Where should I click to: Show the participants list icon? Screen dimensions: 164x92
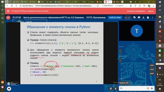143,17
